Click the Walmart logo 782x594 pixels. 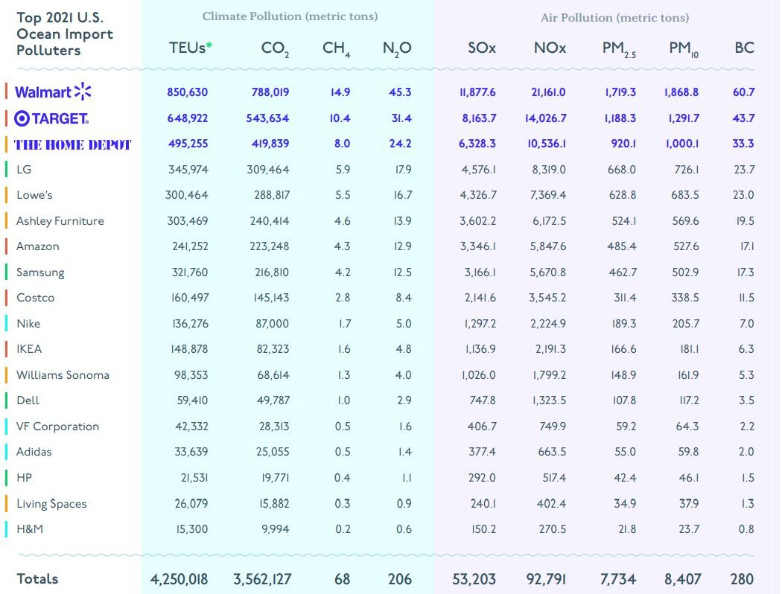point(53,92)
